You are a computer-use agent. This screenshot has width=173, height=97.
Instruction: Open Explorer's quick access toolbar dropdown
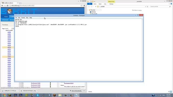(95, 1)
